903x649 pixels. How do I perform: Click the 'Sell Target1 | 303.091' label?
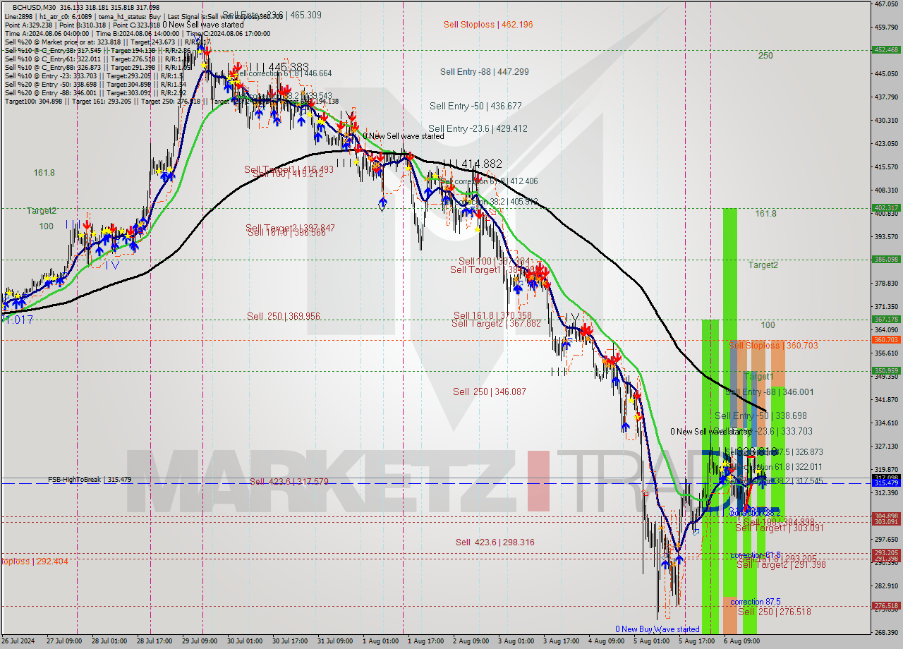[x=780, y=528]
